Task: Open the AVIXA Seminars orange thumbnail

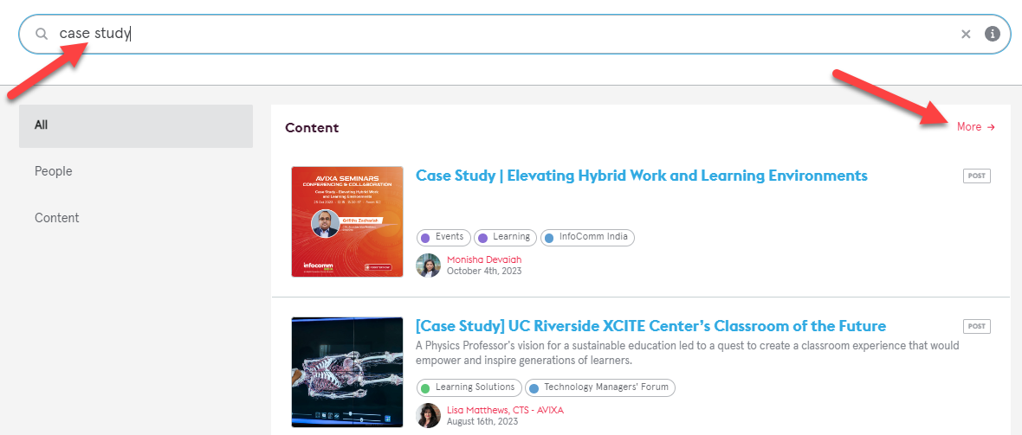Action: pos(347,221)
